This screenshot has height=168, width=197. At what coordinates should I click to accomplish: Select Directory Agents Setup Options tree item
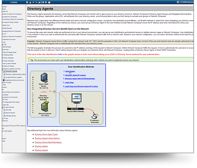coord(16,74)
